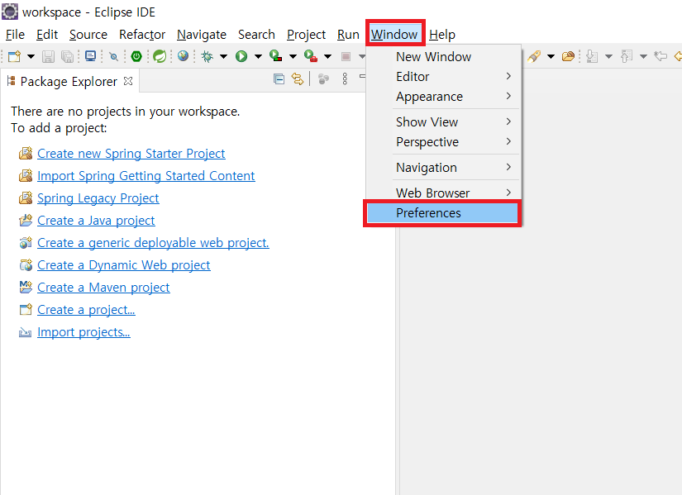The width and height of the screenshot is (682, 495).
Task: Click the Debug bug icon
Action: pos(207,56)
